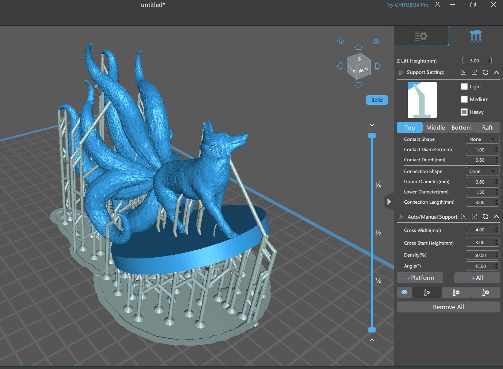Click Try CHITUBOX Pro link
The width and height of the screenshot is (503, 369).
407,5
